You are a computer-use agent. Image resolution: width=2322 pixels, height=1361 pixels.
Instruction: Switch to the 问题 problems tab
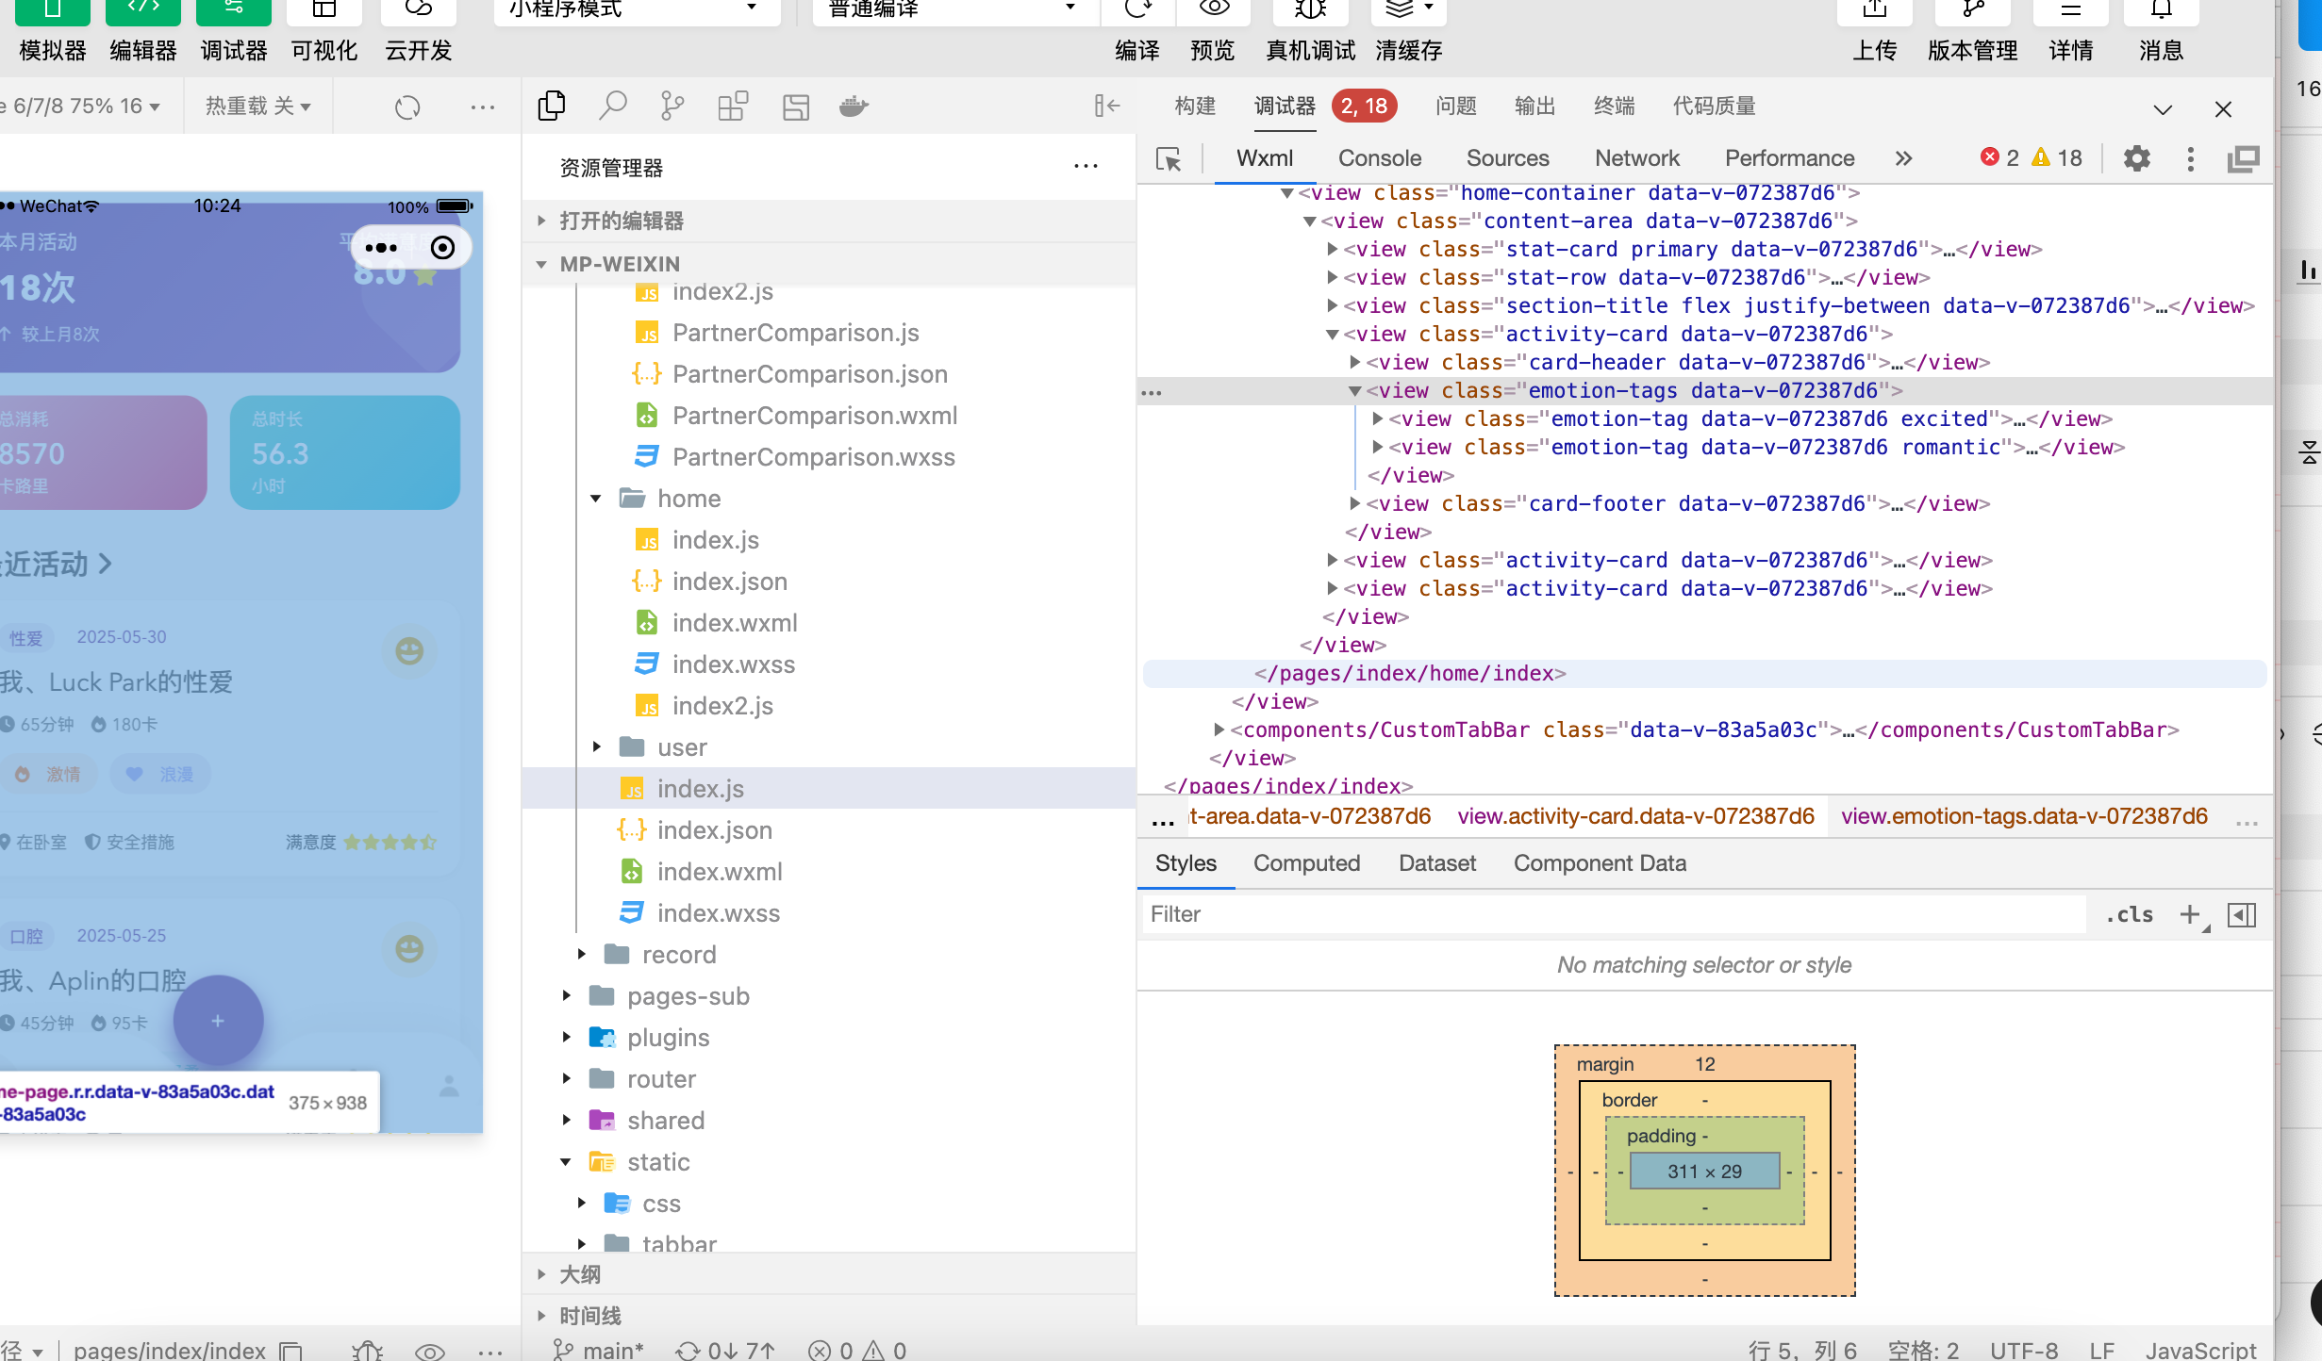point(1455,107)
